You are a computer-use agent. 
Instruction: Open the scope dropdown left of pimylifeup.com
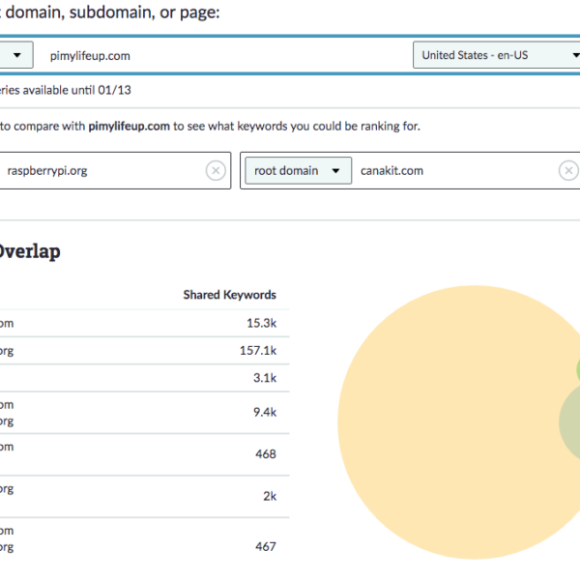(x=16, y=55)
